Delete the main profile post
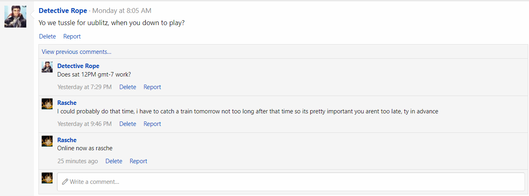Image resolution: width=529 pixels, height=196 pixels. click(x=47, y=36)
